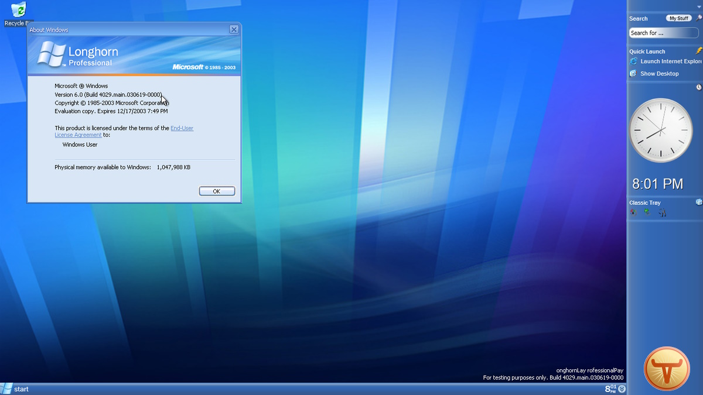Click the Longhorn bull logo at the sidebar bottom

click(667, 369)
